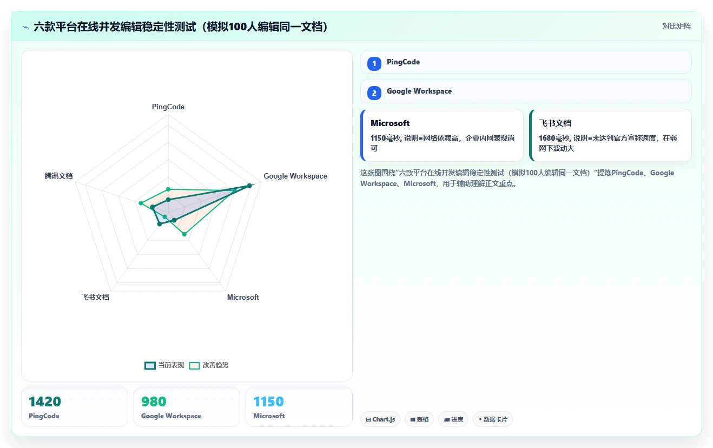This screenshot has width=713, height=448.
Task: Click the 飞书文档 radar axis label
Action: pyautogui.click(x=95, y=298)
